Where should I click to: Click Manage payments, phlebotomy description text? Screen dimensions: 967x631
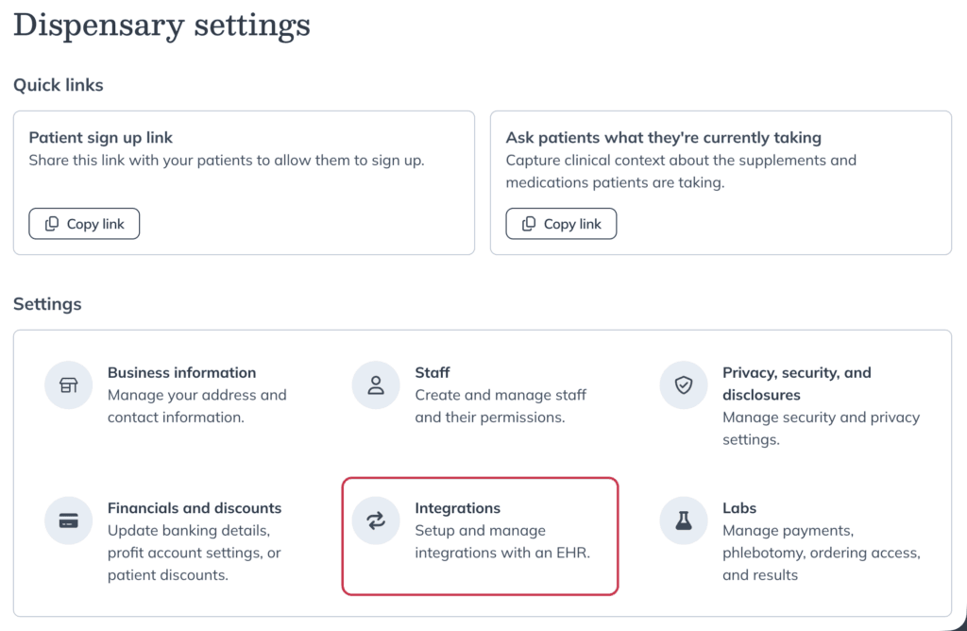tap(821, 553)
